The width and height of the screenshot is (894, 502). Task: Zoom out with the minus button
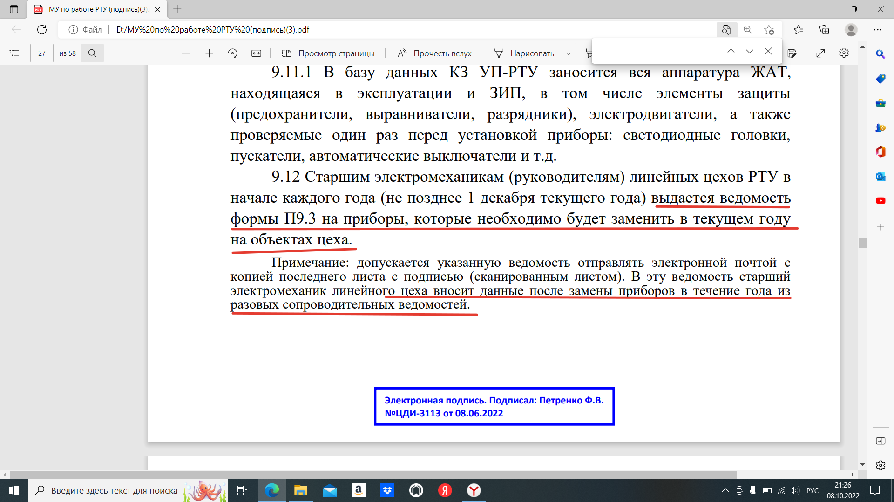point(186,53)
